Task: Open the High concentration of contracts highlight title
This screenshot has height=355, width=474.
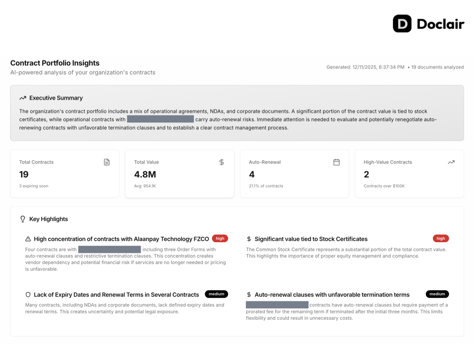Action: click(x=121, y=239)
